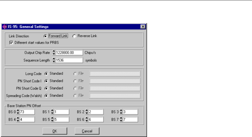
Task: Click the BS 4 spinner arrows
Action: tap(18, 119)
